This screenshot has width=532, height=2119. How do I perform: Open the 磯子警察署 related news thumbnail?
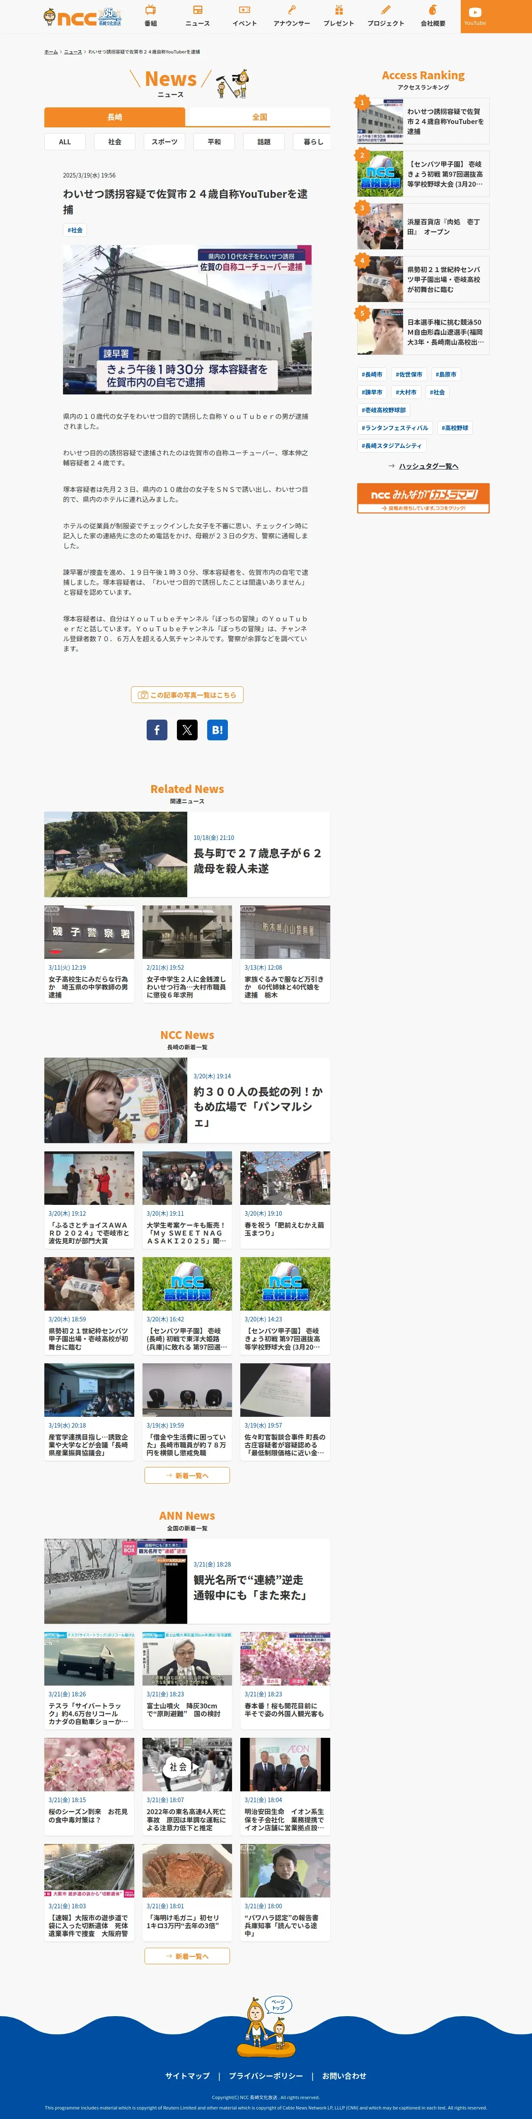tap(89, 932)
